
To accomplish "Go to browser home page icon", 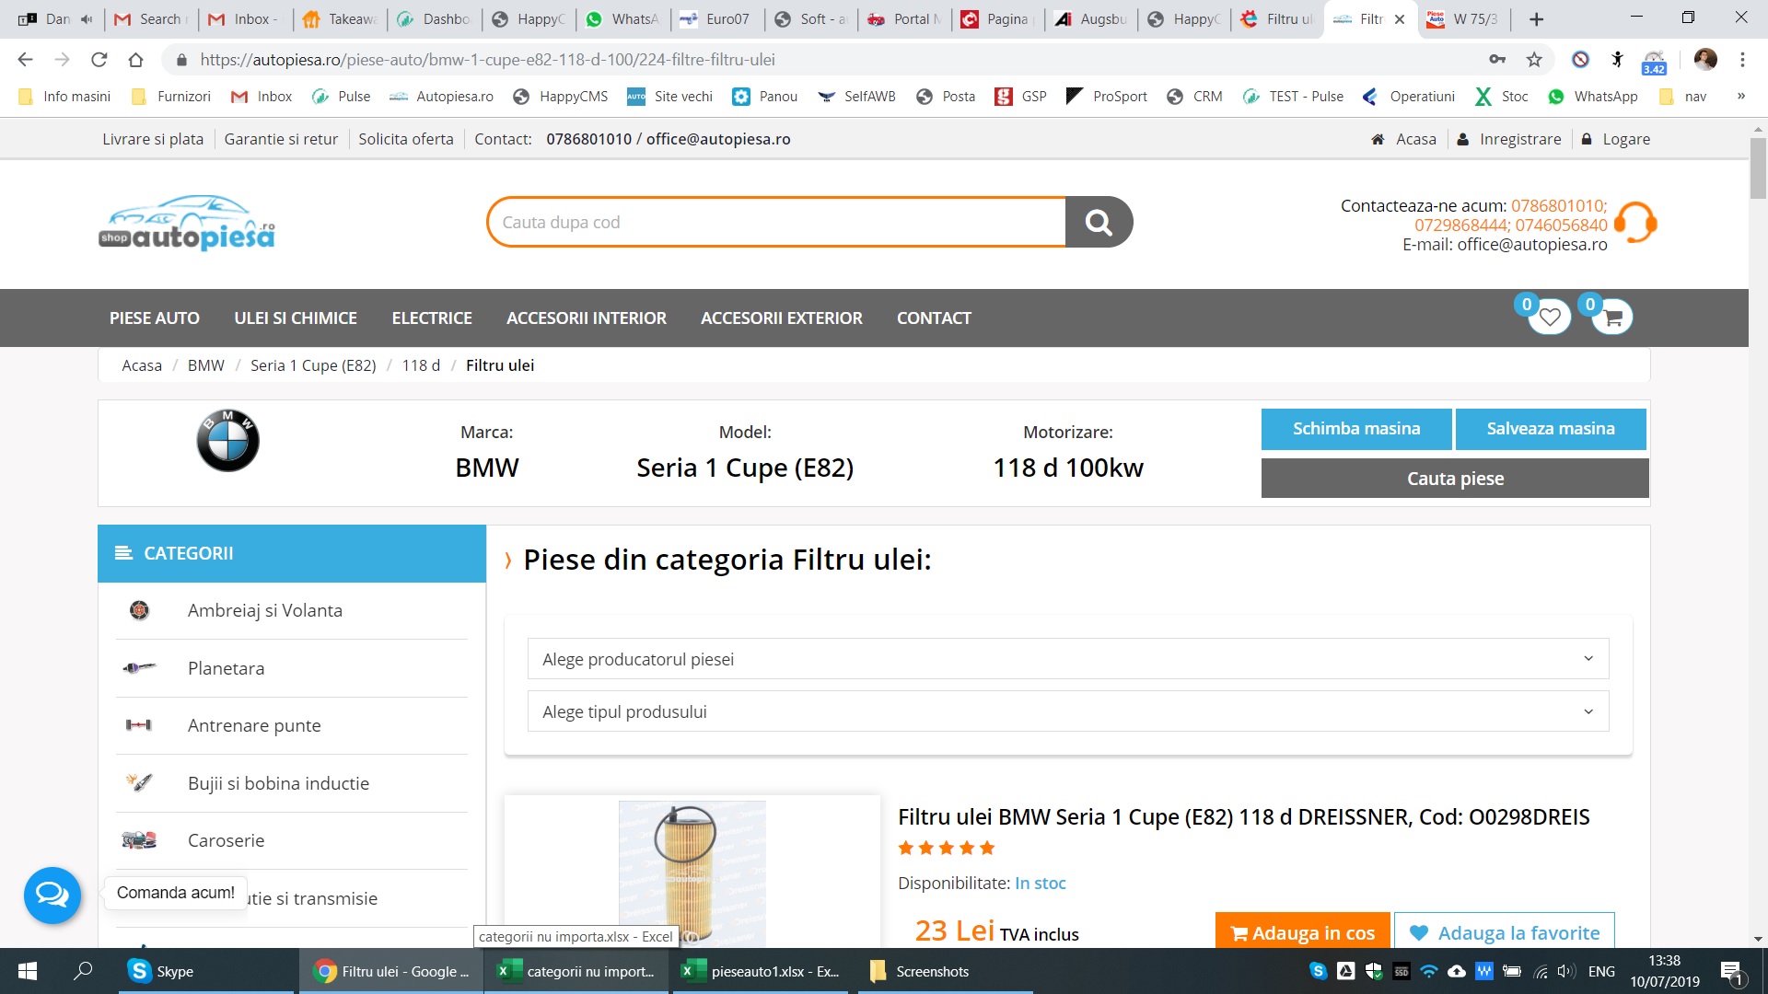I will pyautogui.click(x=136, y=60).
